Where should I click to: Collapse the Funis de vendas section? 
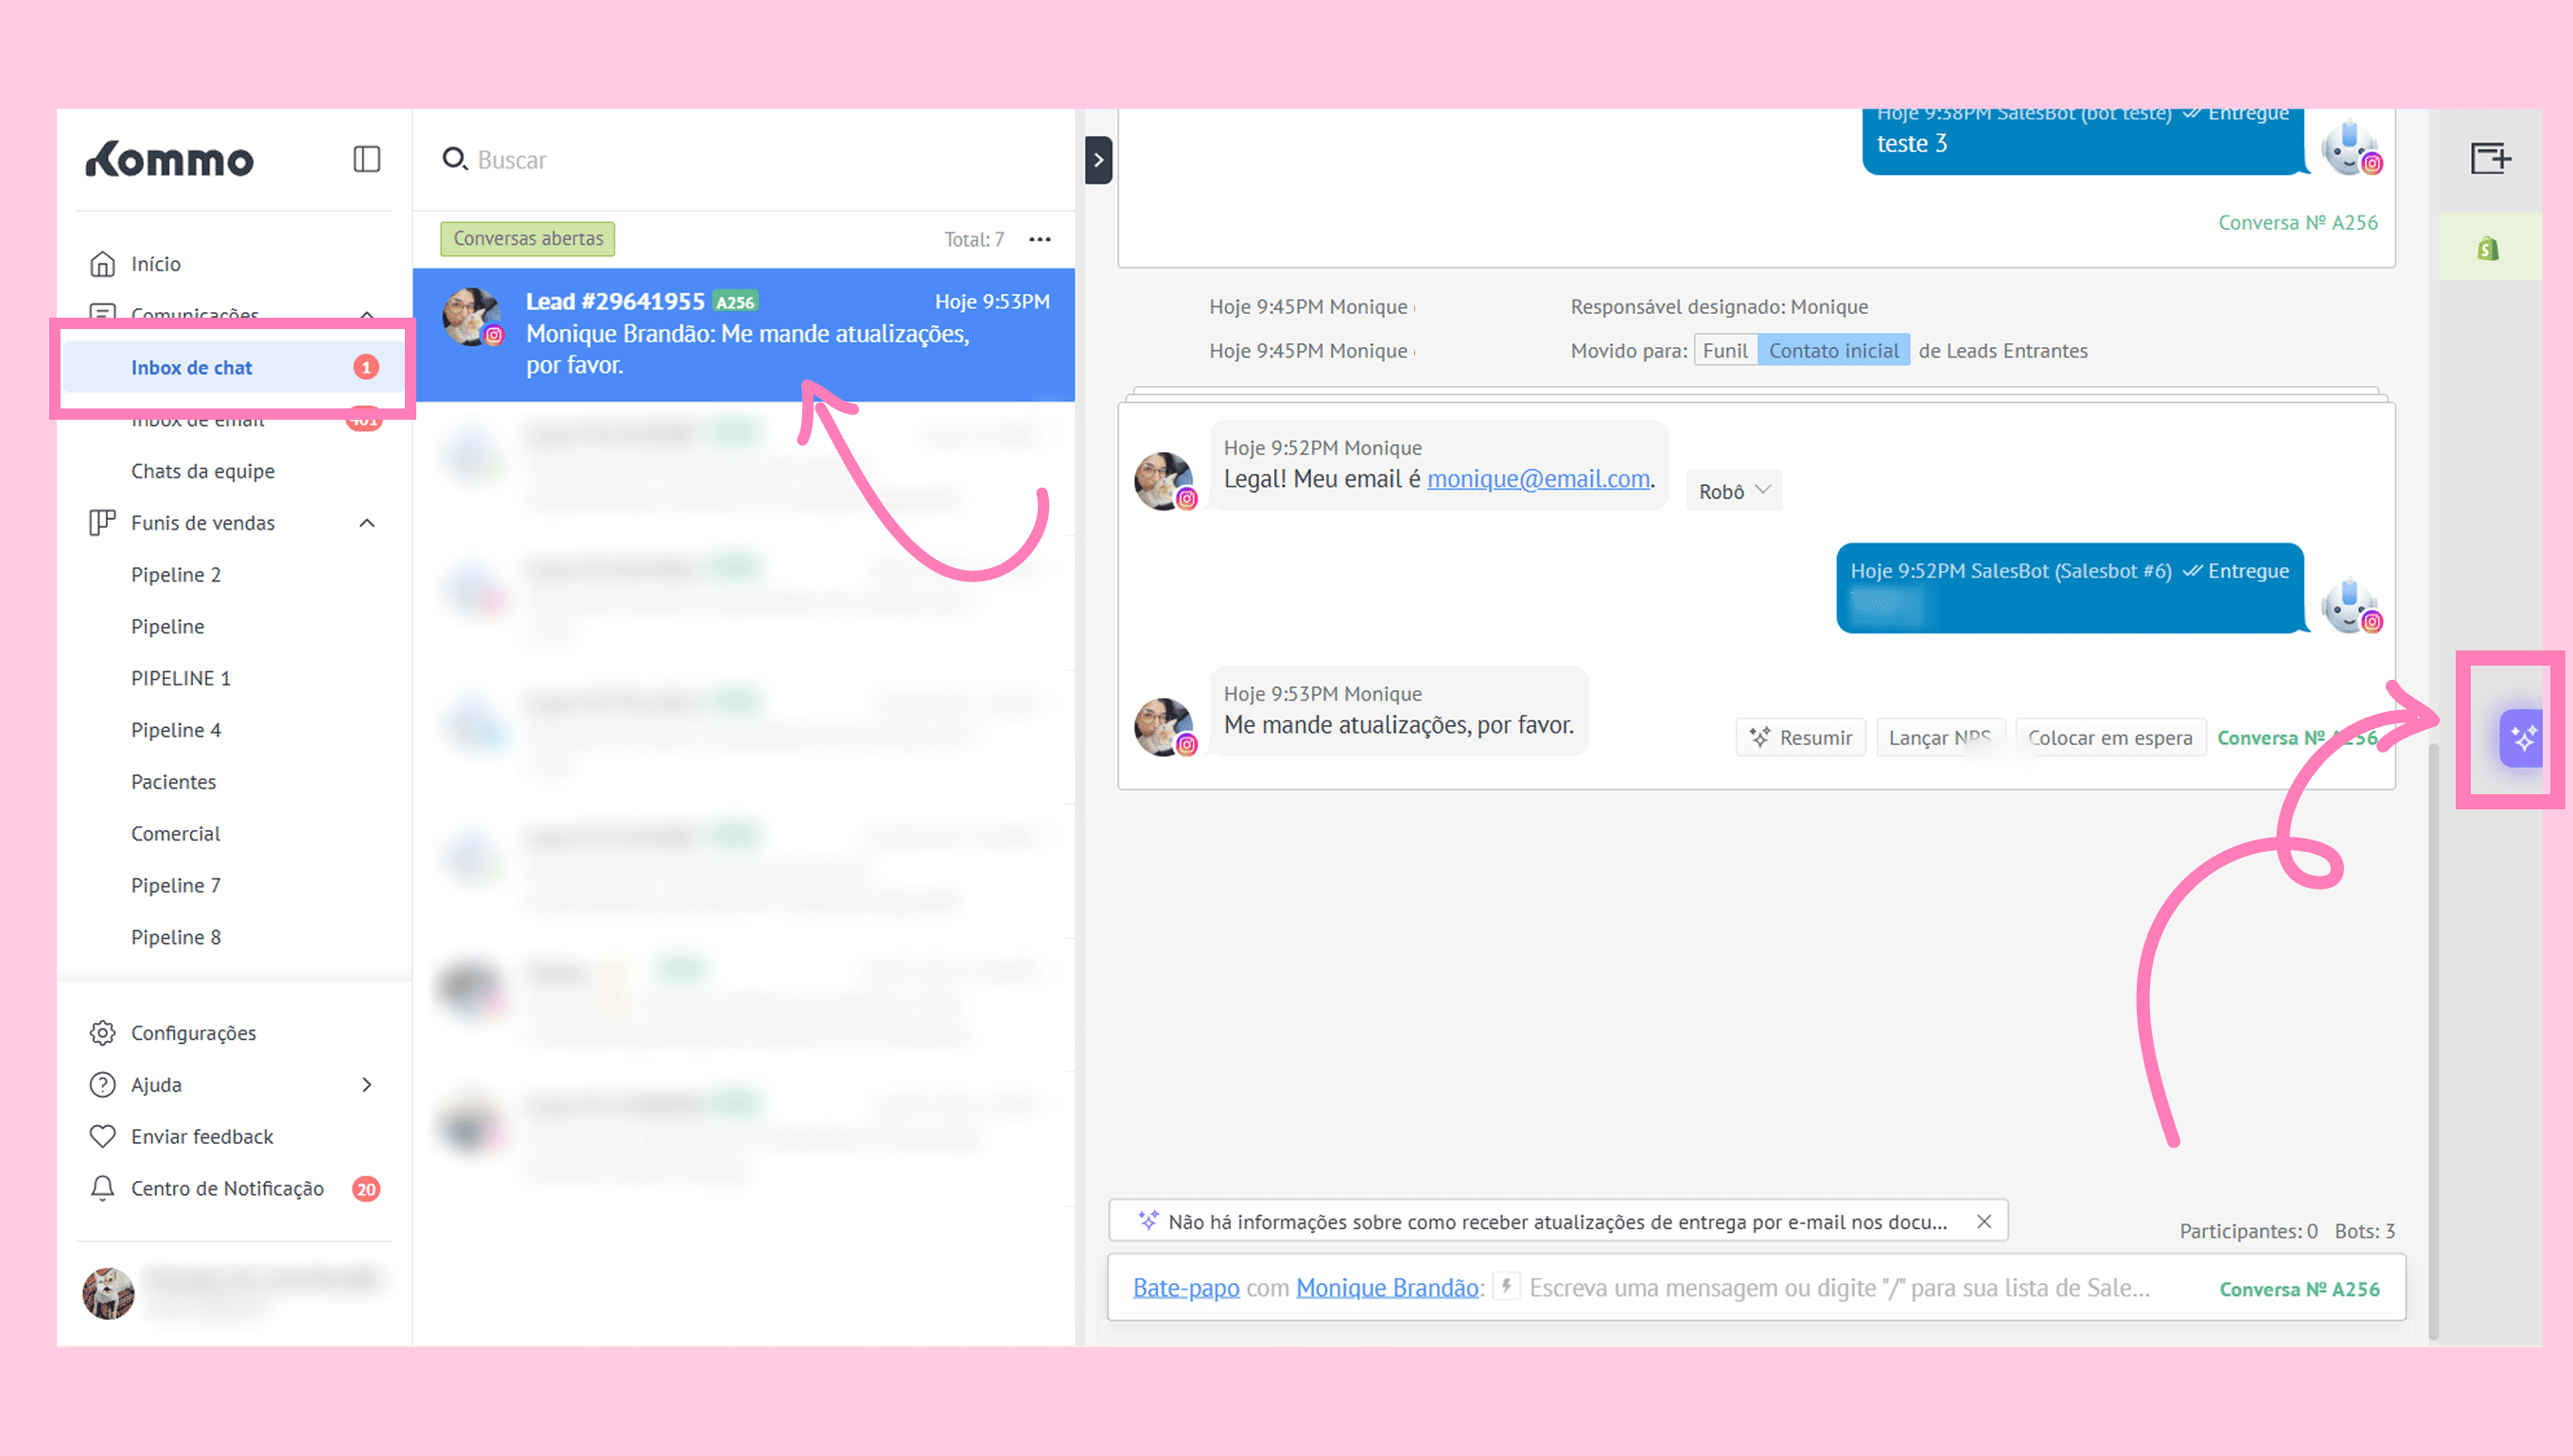click(x=366, y=523)
